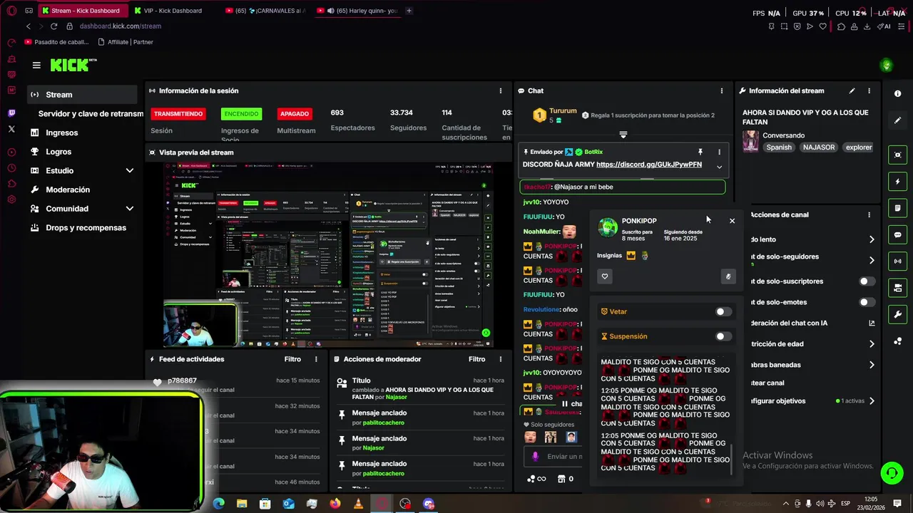The width and height of the screenshot is (913, 513).
Task: Close the PONKIPOP user card
Action: pos(732,221)
